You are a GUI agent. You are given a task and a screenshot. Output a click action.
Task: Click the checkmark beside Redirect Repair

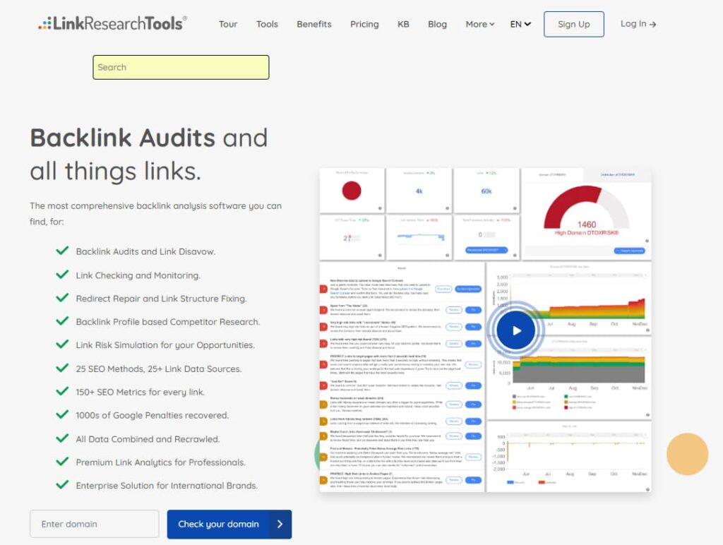click(x=62, y=298)
